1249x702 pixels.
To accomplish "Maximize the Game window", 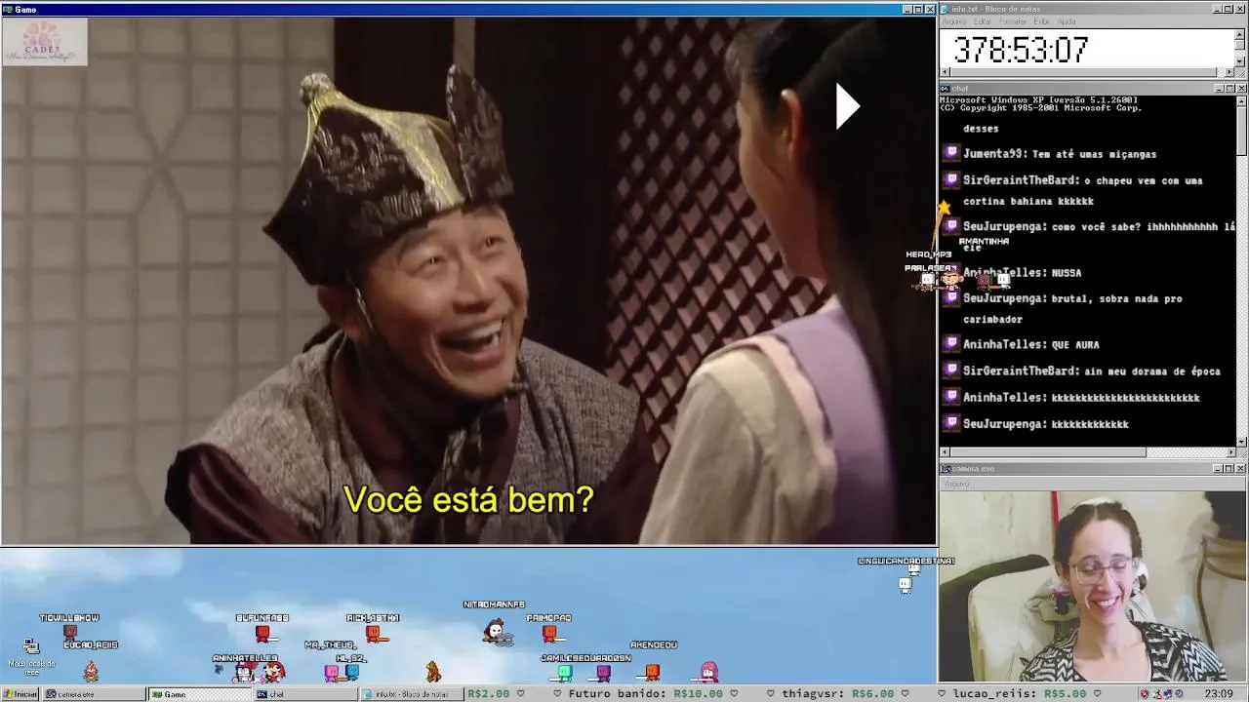I will [x=918, y=9].
